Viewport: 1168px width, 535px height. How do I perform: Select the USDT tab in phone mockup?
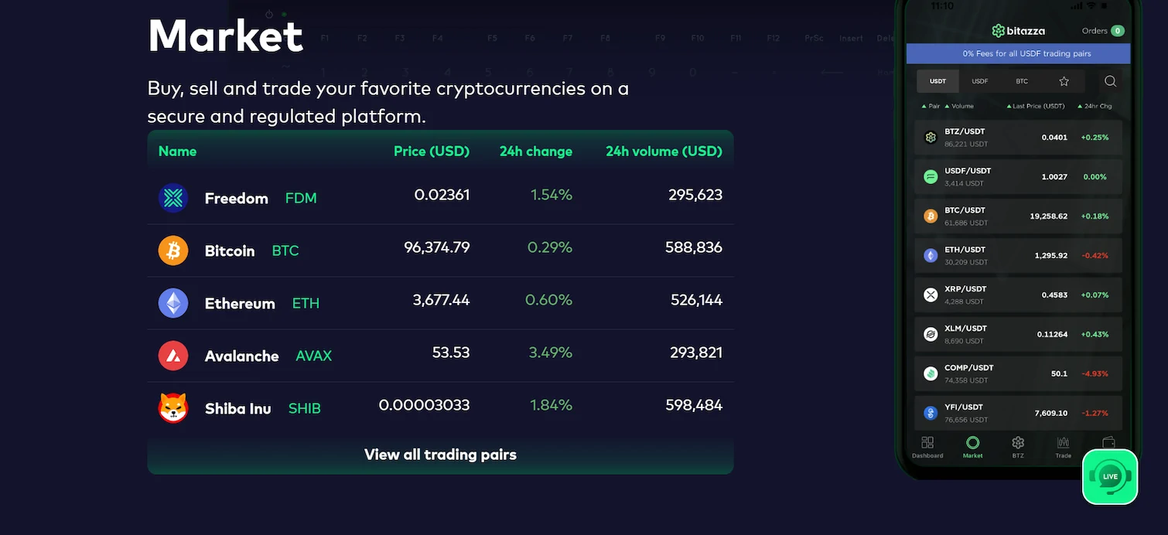point(937,81)
